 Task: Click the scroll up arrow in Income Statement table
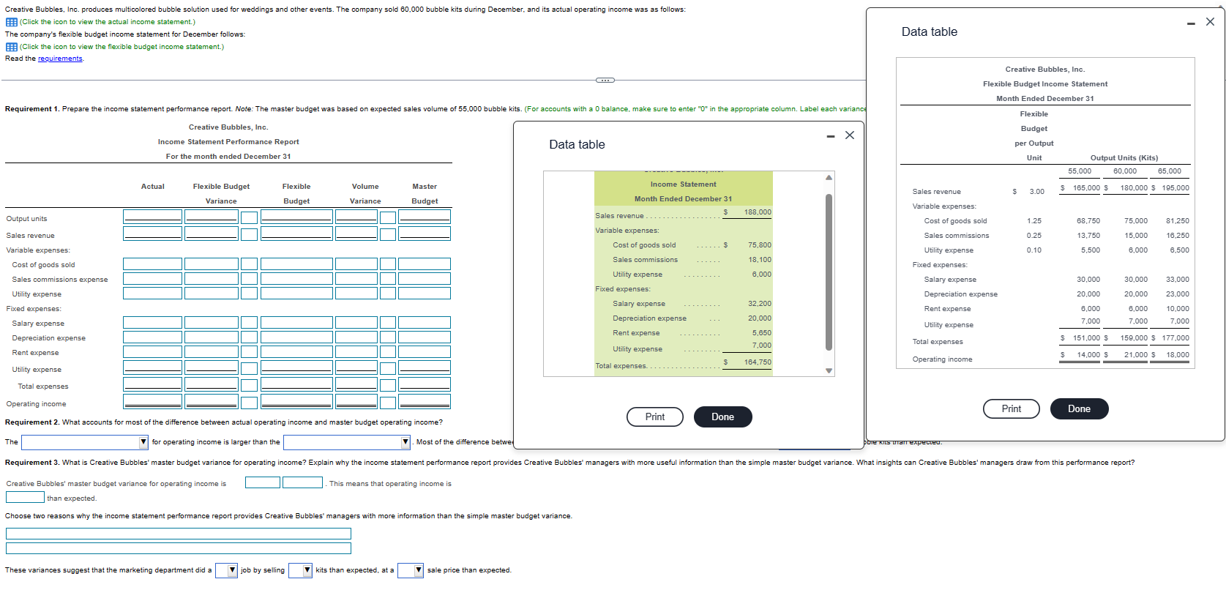[x=829, y=178]
